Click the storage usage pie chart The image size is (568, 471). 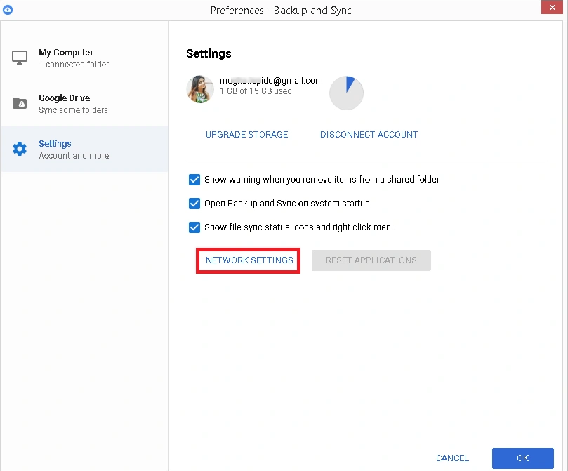point(346,93)
